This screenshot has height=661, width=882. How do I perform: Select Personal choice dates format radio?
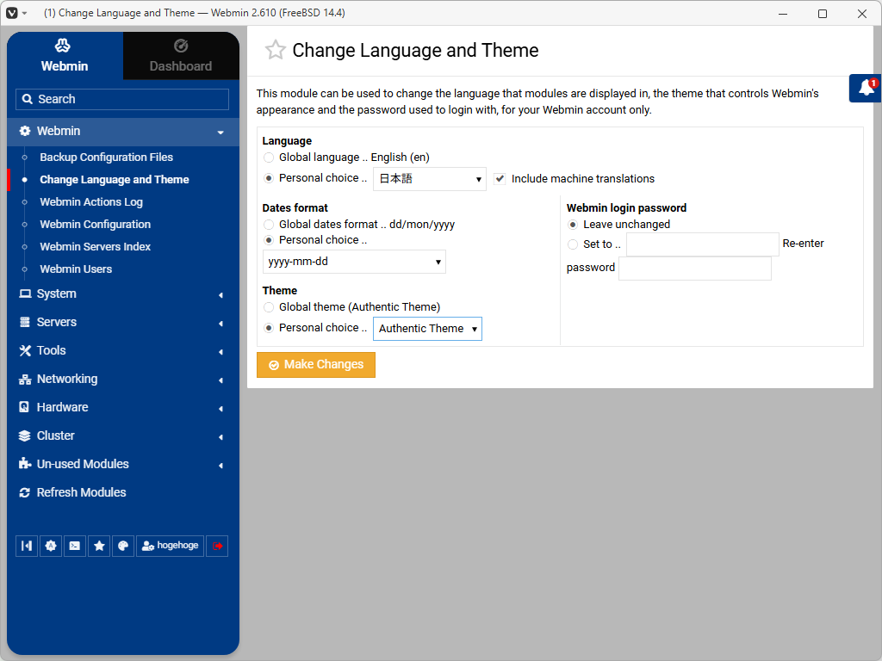(x=269, y=240)
